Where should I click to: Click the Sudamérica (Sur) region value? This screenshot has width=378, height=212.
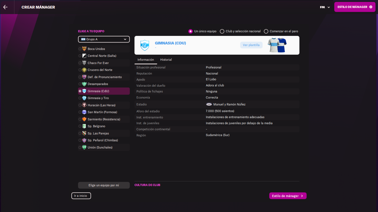(x=218, y=135)
